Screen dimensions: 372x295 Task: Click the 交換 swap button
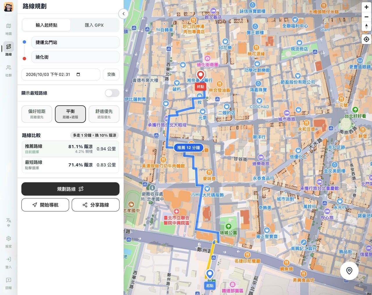point(111,74)
